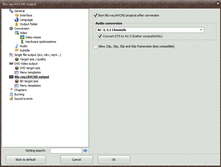Open Hardware optimizations settings
Screen dimensions: 221x167
41,42
